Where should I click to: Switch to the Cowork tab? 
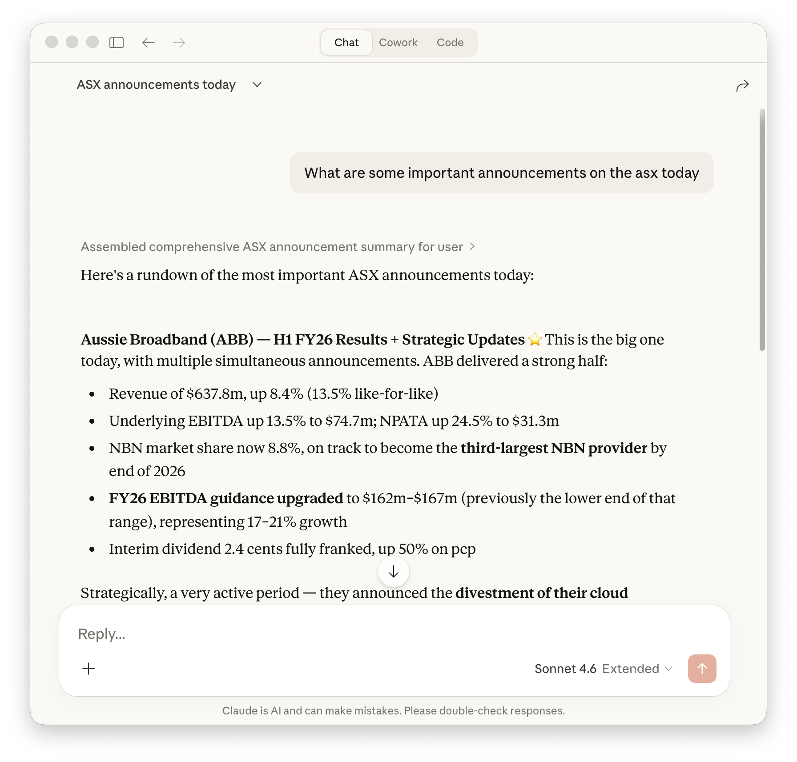pos(398,42)
